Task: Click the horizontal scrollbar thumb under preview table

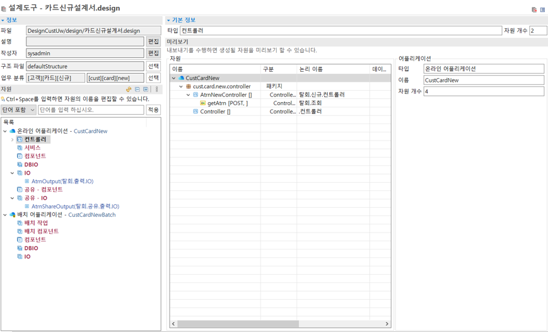Action: [238, 324]
